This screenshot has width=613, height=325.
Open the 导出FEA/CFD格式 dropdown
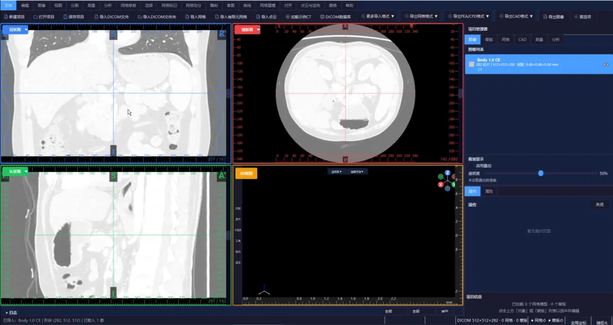click(468, 16)
